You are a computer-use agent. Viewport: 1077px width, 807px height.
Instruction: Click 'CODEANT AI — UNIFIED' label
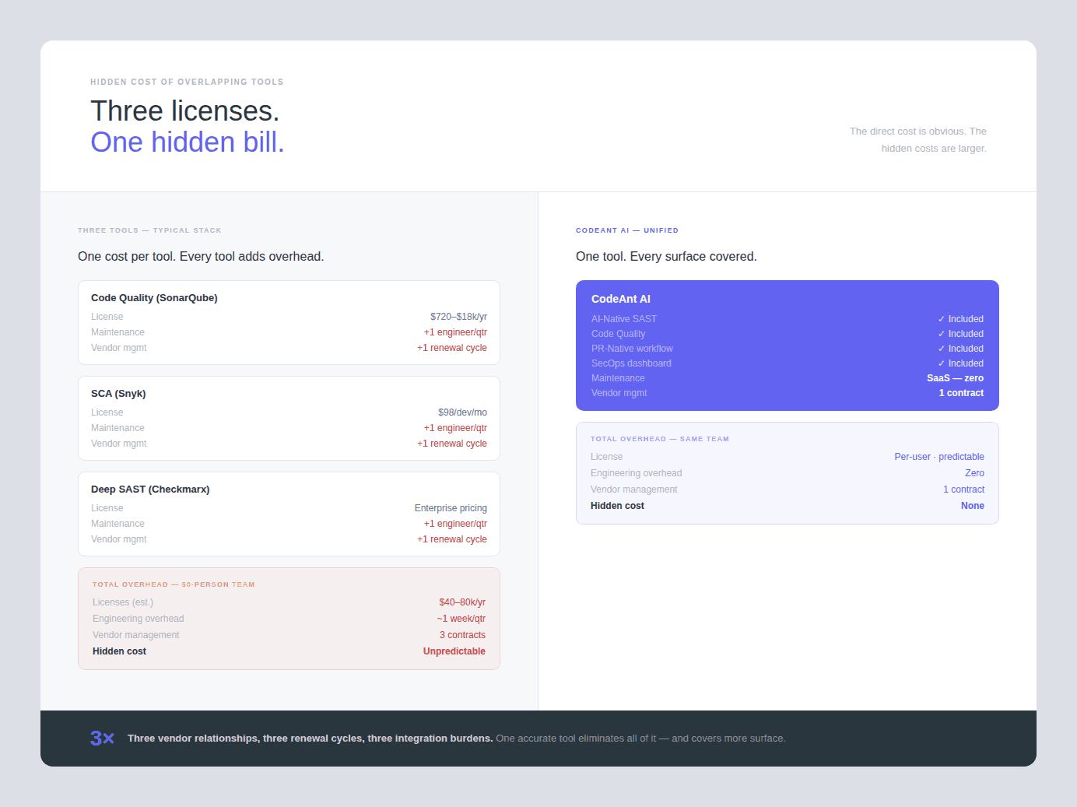pos(627,230)
